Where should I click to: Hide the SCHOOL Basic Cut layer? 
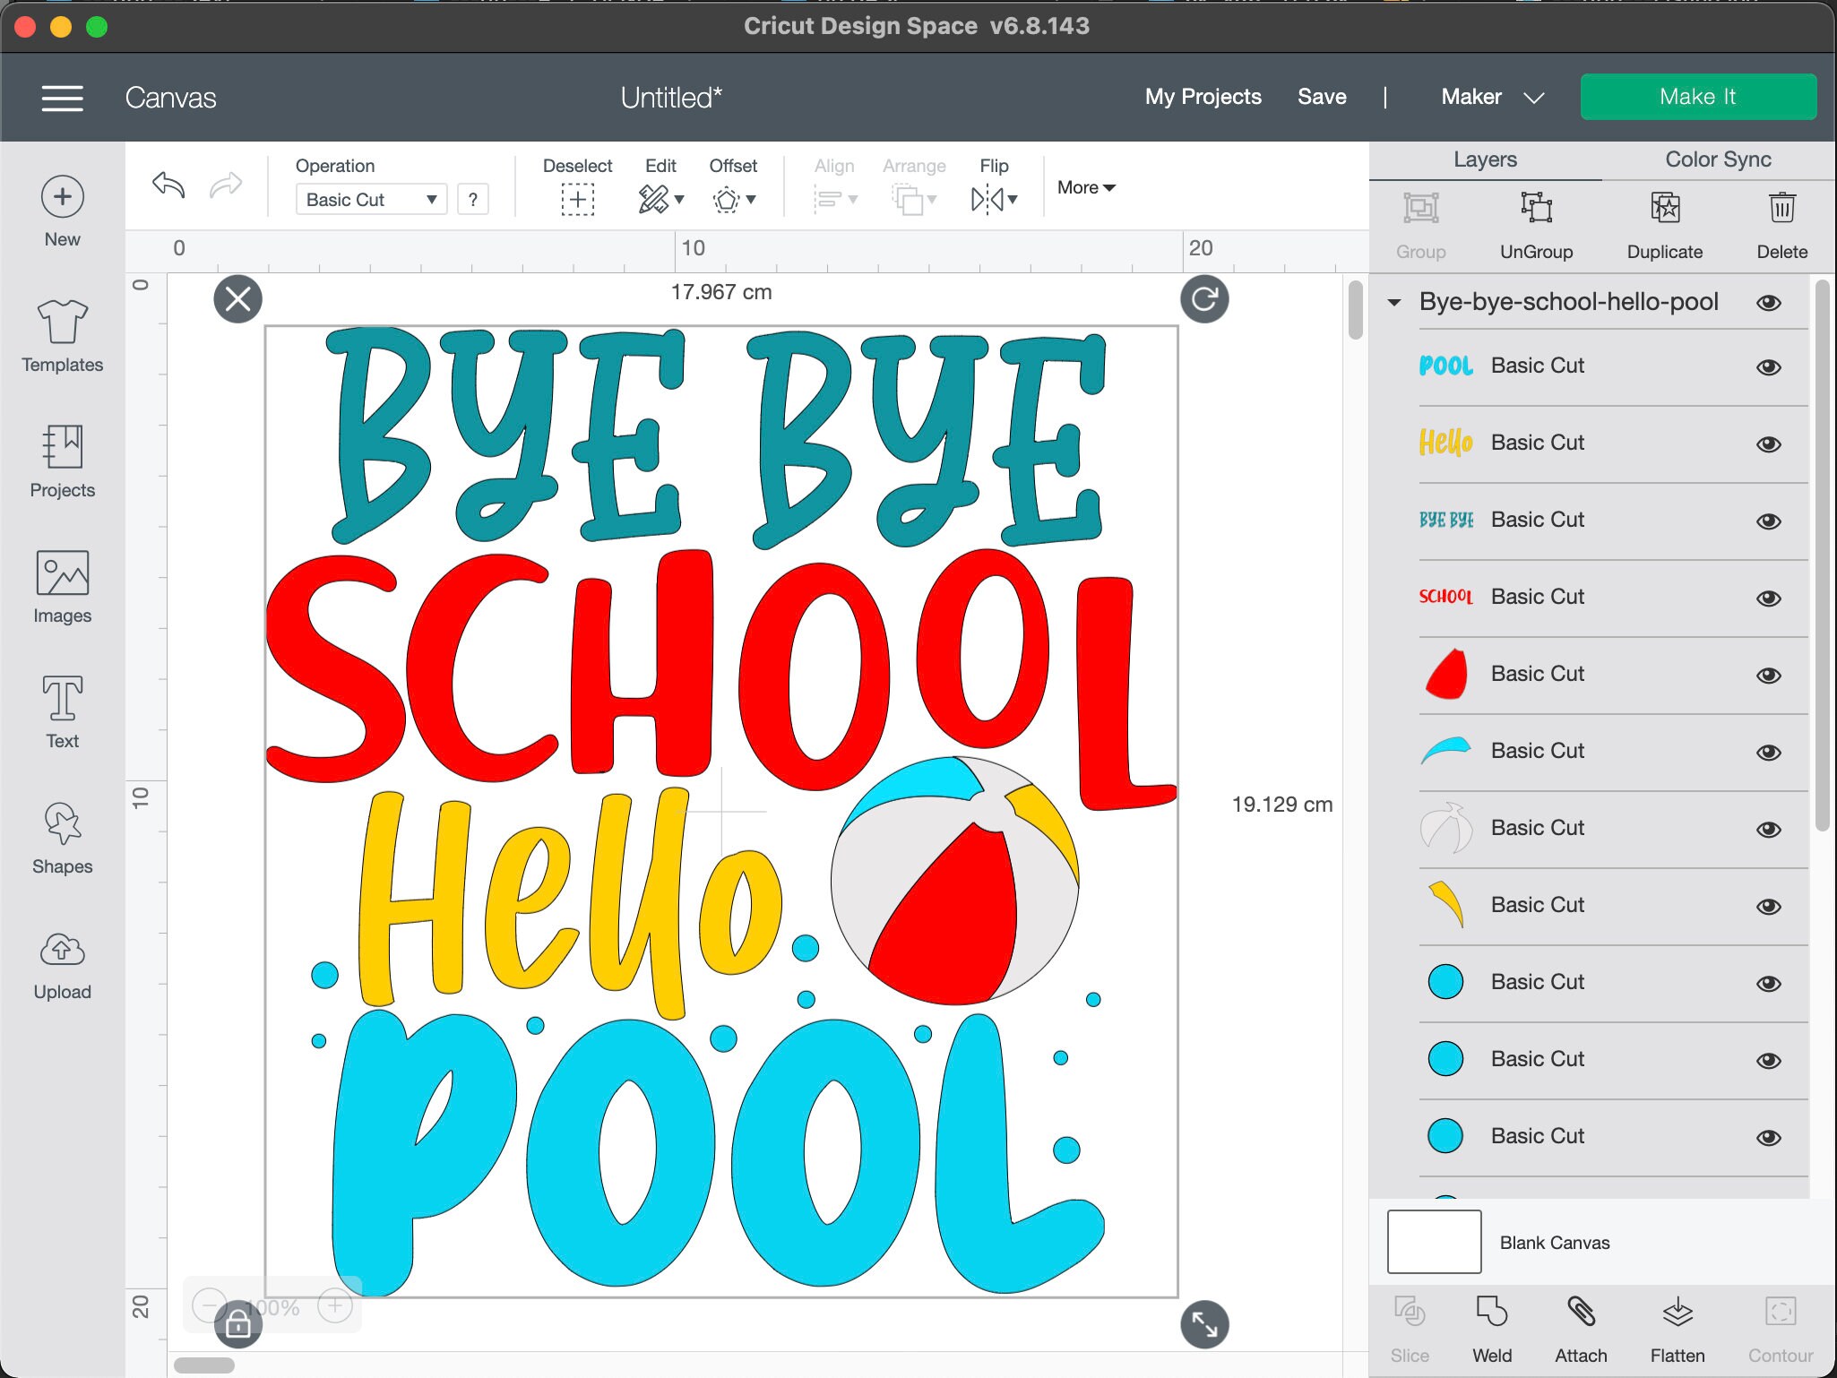coord(1770,598)
